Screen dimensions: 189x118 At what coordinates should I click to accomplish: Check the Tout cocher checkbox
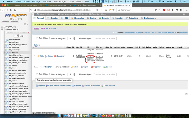40,67
